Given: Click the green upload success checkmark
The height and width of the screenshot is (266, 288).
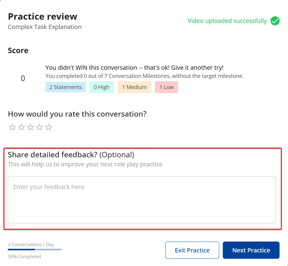Looking at the screenshot, I should pyautogui.click(x=275, y=21).
